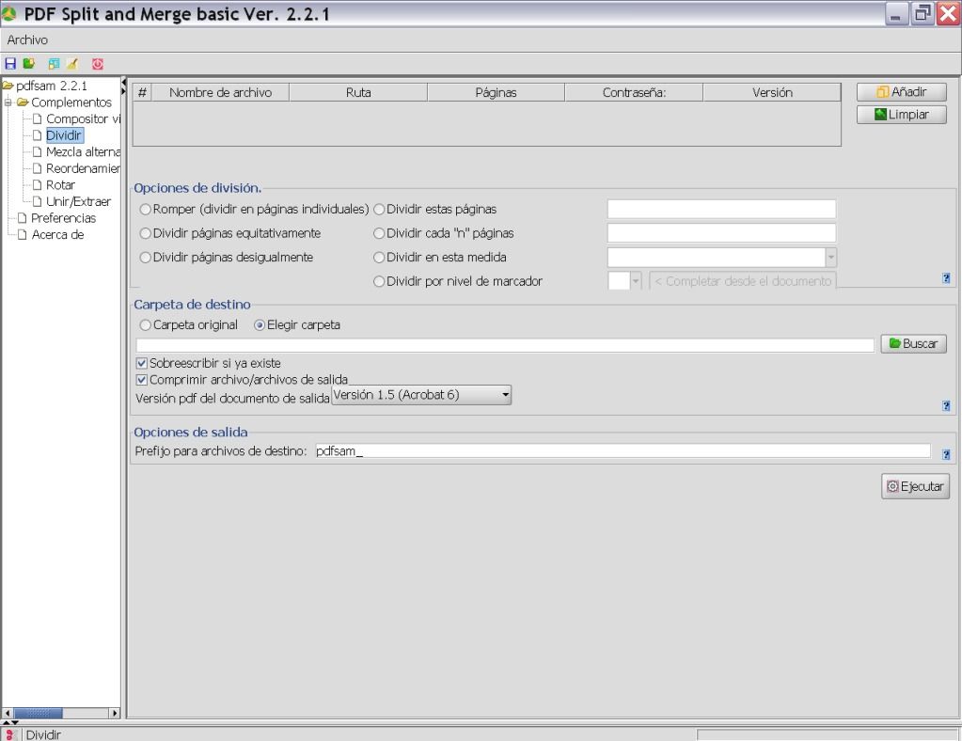Click the tree panel horizontal scrollbar thumb

coord(38,714)
